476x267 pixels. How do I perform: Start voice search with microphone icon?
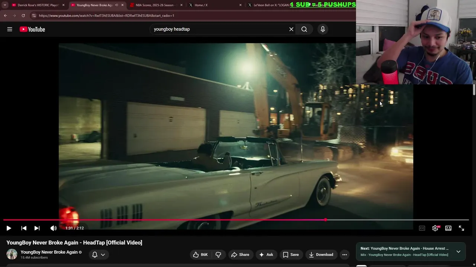tap(323, 29)
